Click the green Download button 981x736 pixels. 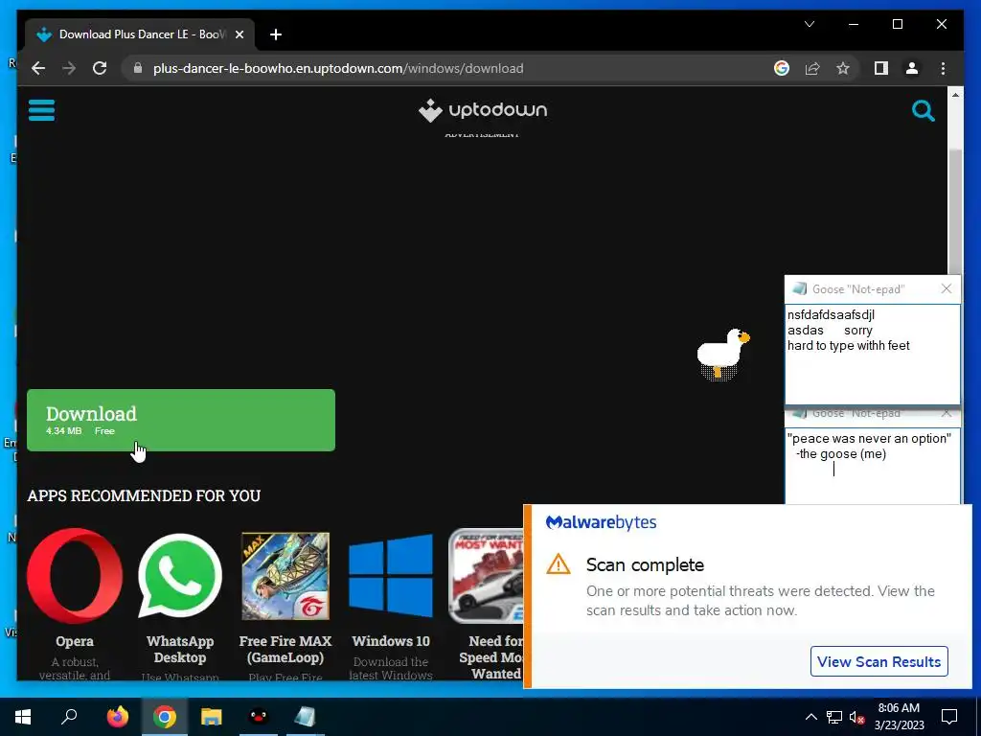(181, 420)
